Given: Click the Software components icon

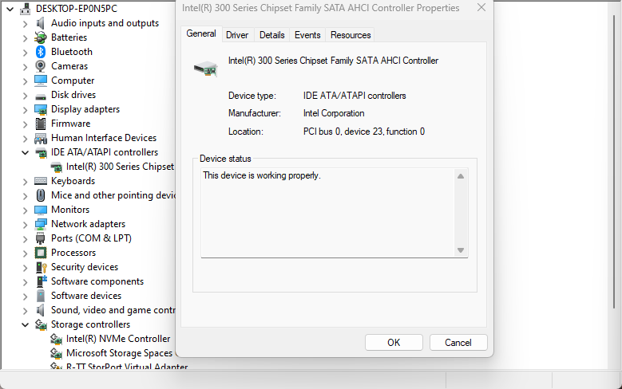Looking at the screenshot, I should [42, 281].
